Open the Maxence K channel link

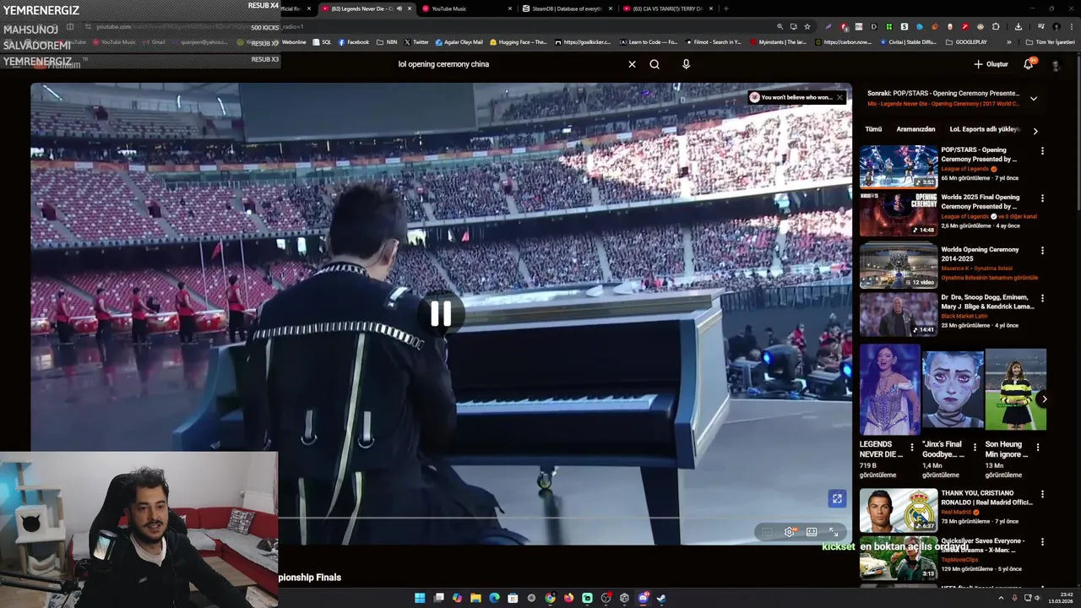click(x=955, y=269)
